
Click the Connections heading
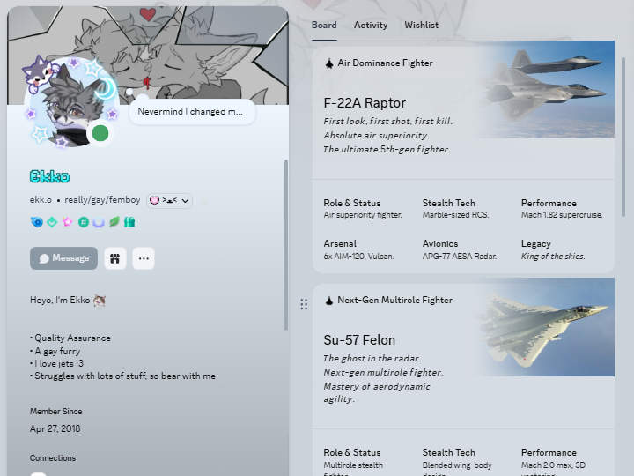53,458
